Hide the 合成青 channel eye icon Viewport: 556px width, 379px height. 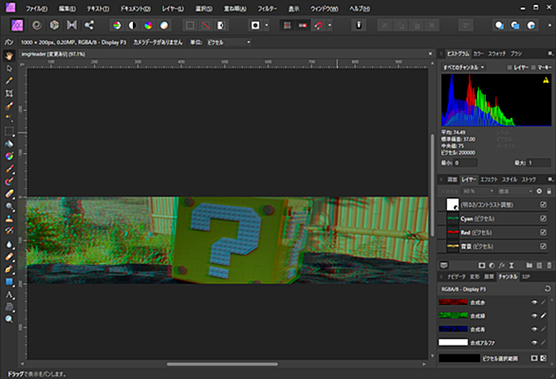pos(534,330)
